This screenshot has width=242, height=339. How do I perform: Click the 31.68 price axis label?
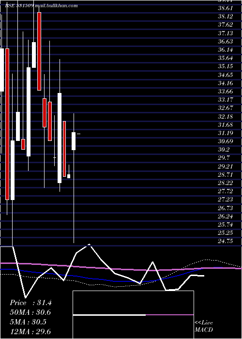click(x=226, y=125)
